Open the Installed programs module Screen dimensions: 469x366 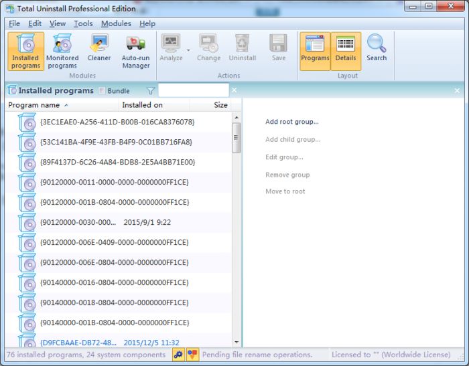coord(25,52)
